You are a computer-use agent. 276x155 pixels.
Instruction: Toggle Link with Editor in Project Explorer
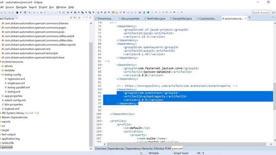click(75, 18)
